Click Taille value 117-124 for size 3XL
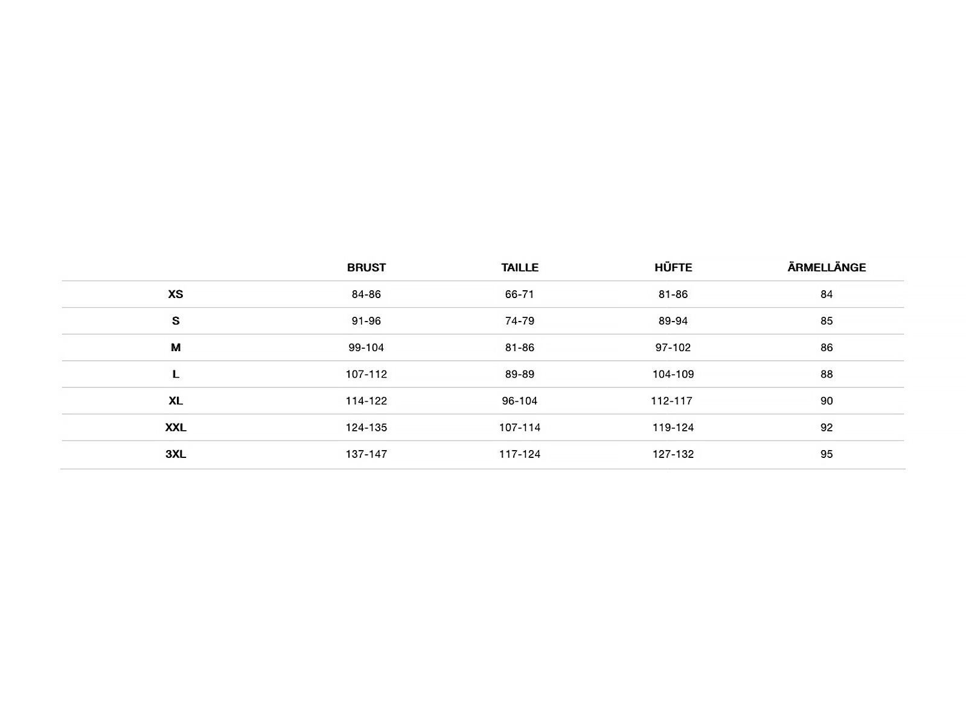Image resolution: width=966 pixels, height=724 pixels. [519, 454]
